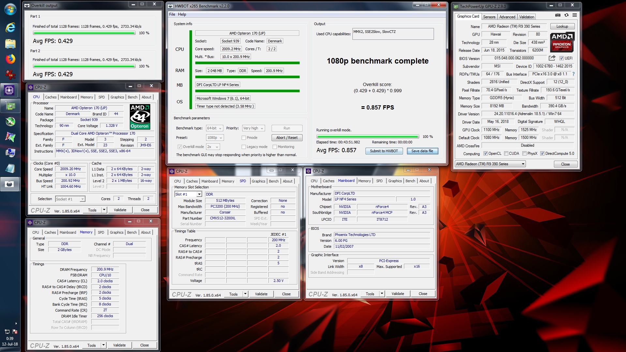The image size is (626, 352).
Task: Open the Slot #1 memory slot dropdown
Action: click(x=188, y=194)
